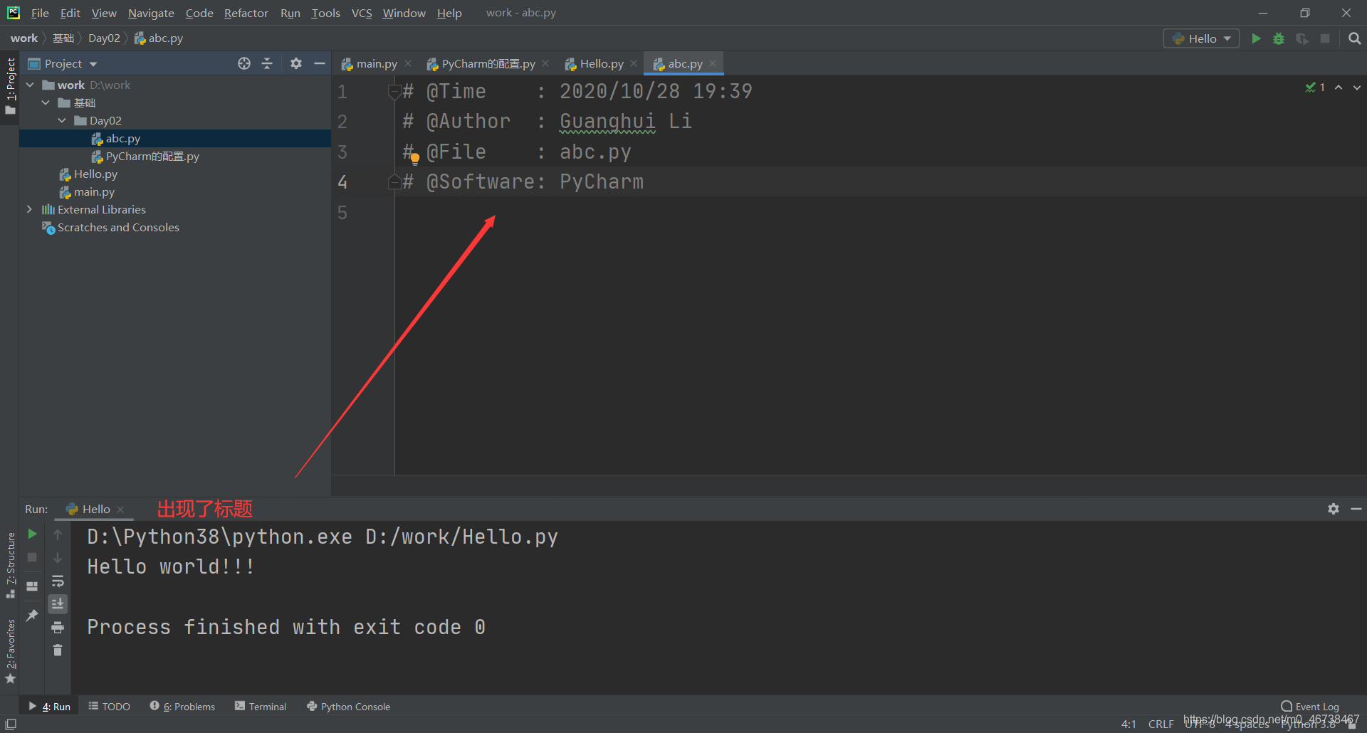This screenshot has width=1367, height=733.
Task: Click the stop icon in top toolbar
Action: [1325, 38]
